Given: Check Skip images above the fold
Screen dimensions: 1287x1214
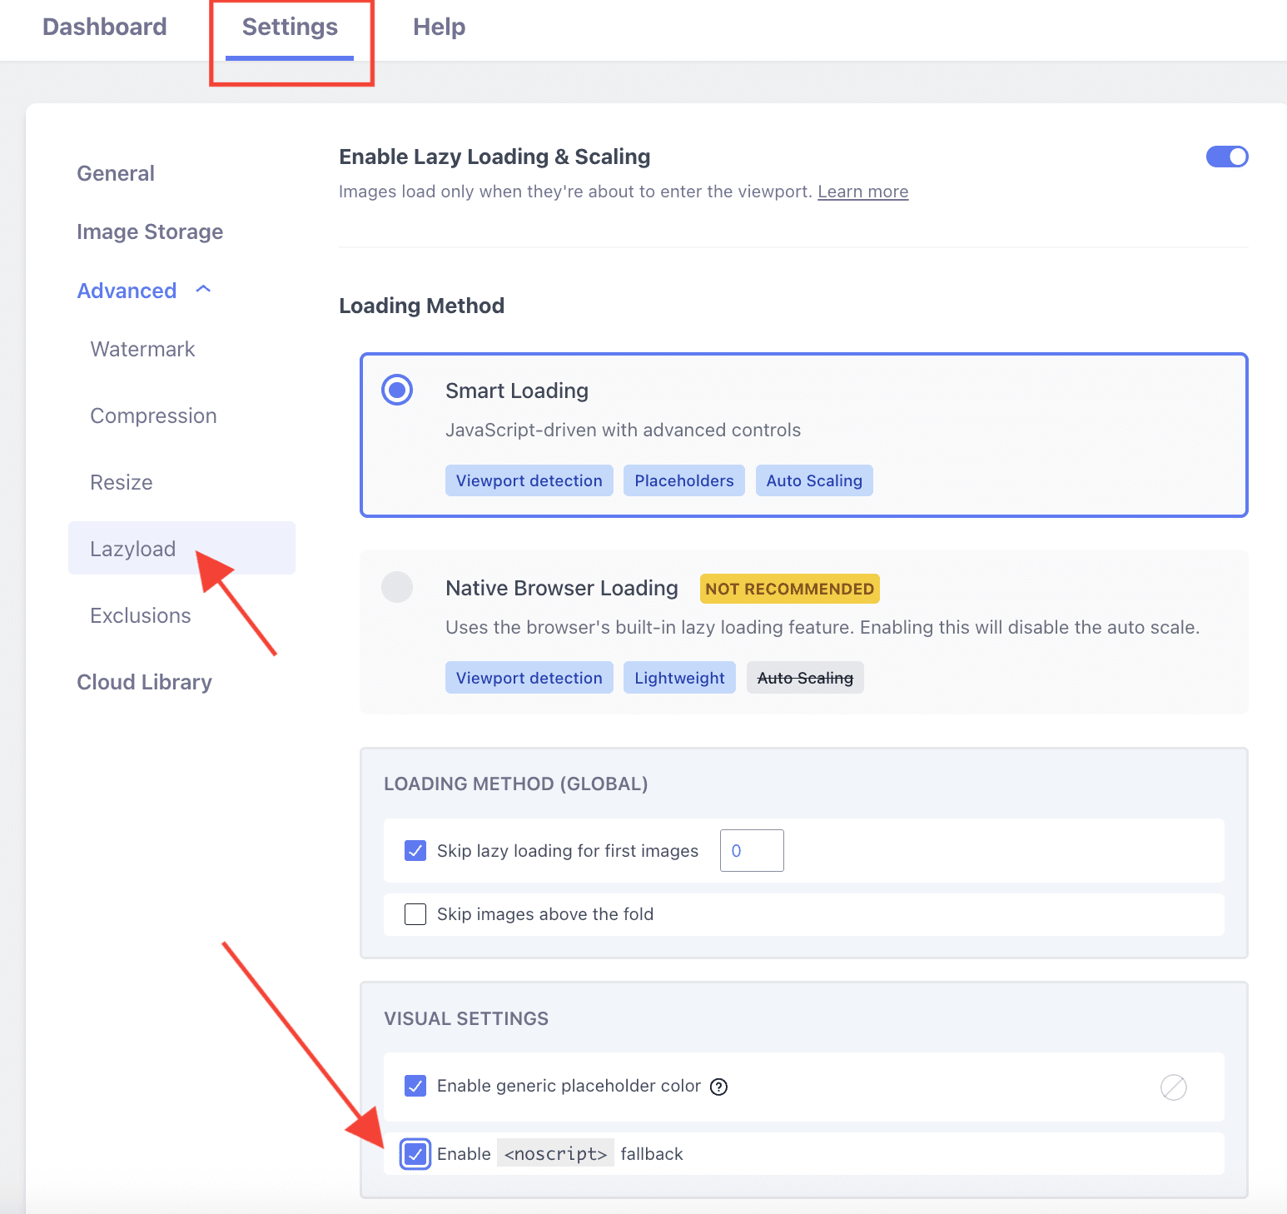Looking at the screenshot, I should [x=415, y=914].
